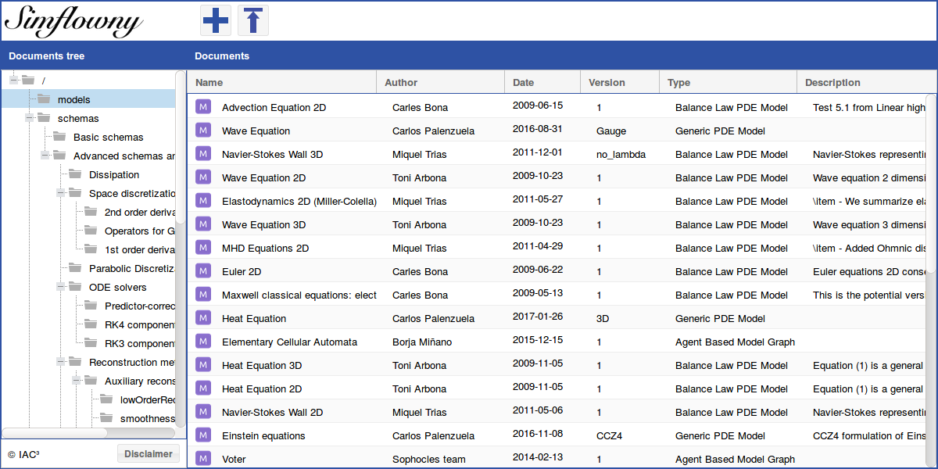Collapse the schemas tree node

point(29,118)
